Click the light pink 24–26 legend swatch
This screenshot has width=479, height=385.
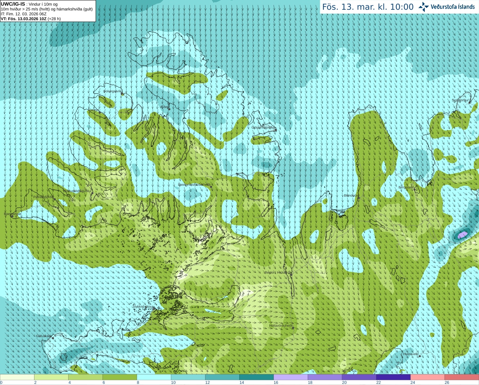428,377
